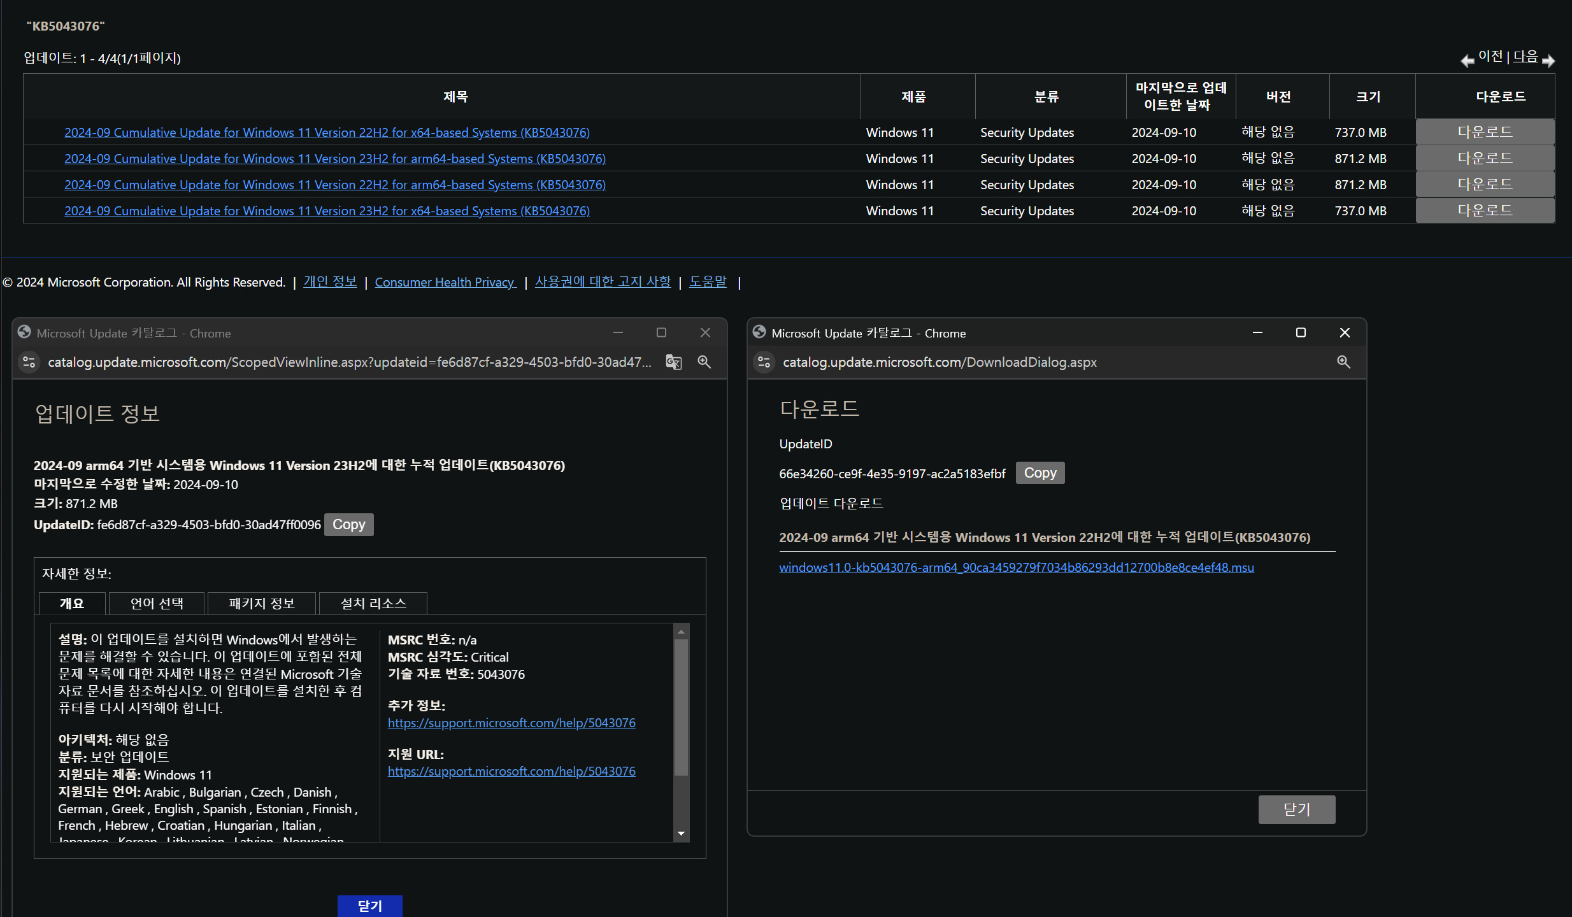
Task: Click scroll down arrow in overview pane
Action: tap(681, 834)
